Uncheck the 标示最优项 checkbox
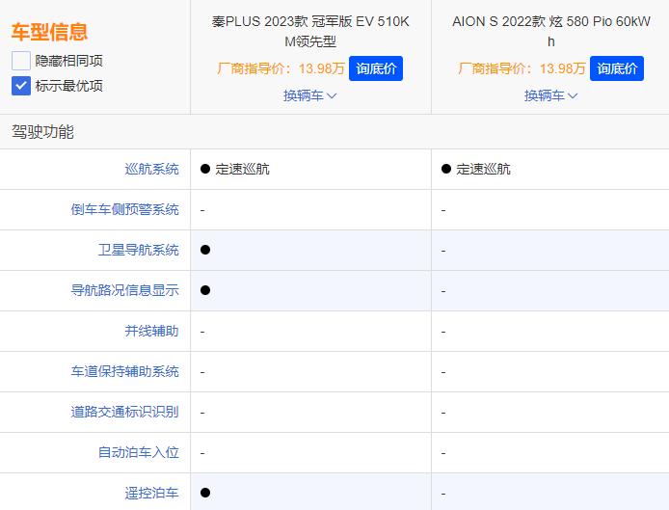669x510 pixels. (x=21, y=86)
